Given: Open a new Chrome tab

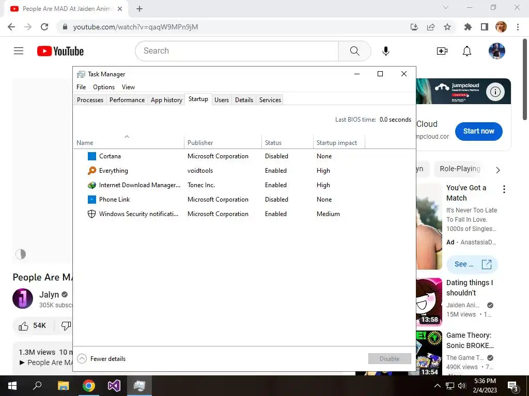Looking at the screenshot, I should click(139, 9).
